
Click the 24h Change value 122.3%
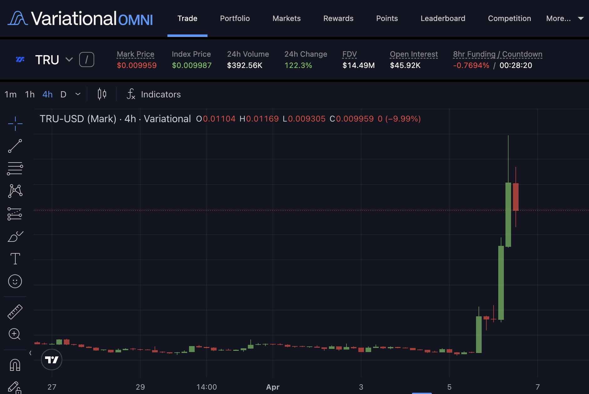[298, 65]
